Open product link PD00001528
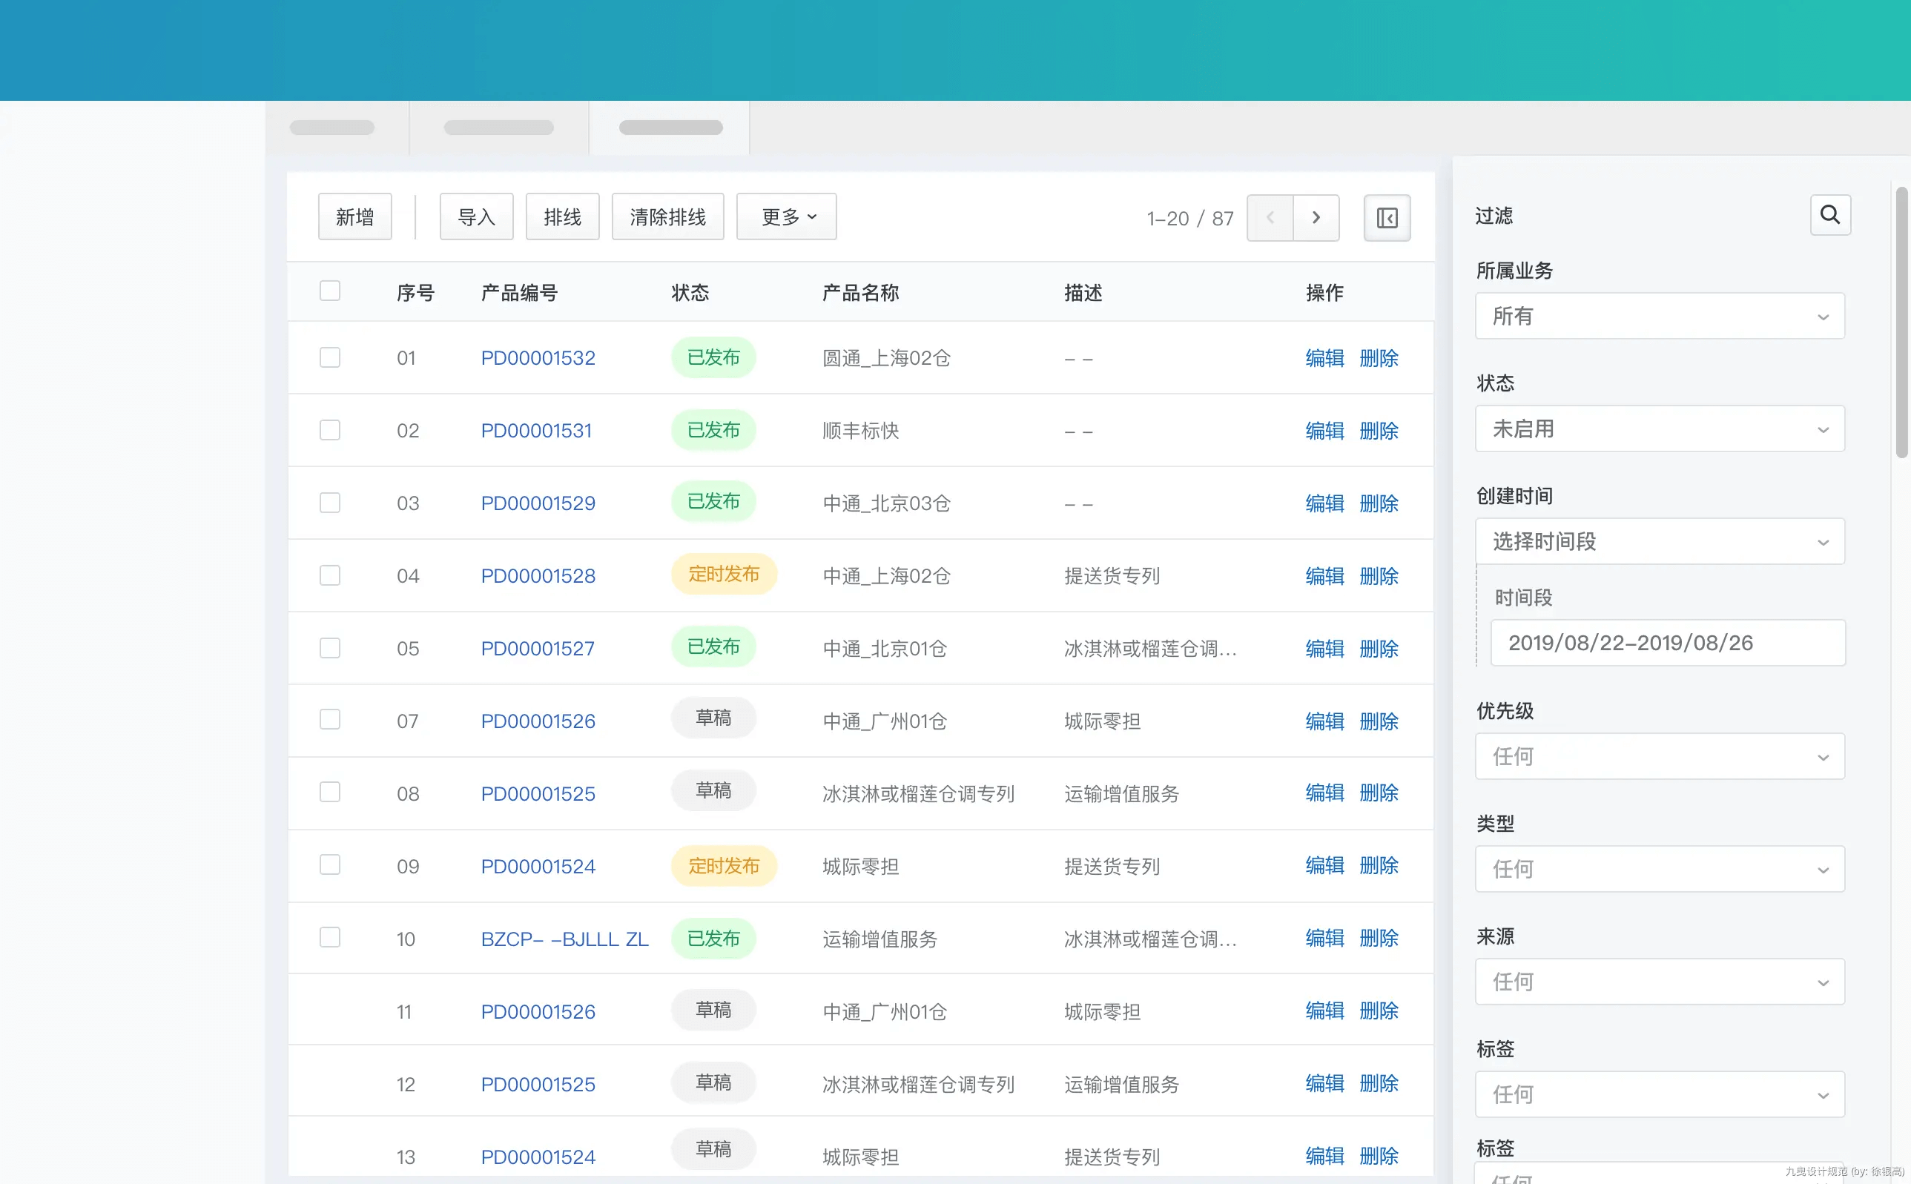 538,576
